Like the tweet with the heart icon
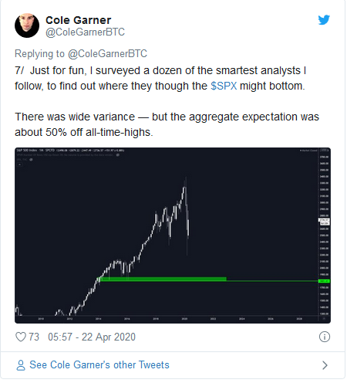The height and width of the screenshot is (383, 347). 21,337
